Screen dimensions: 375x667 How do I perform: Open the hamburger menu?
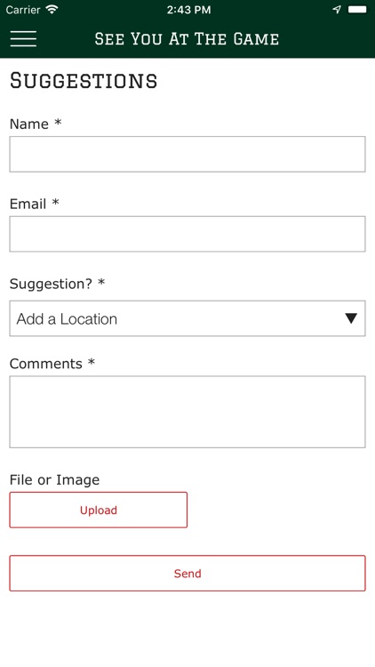pos(23,39)
